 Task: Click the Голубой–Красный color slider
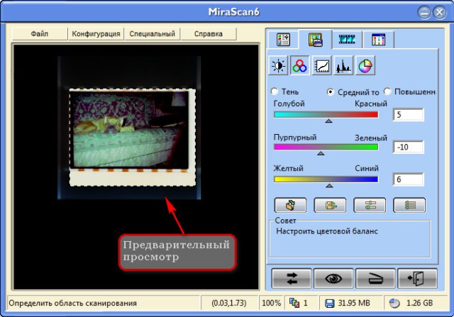point(326,114)
